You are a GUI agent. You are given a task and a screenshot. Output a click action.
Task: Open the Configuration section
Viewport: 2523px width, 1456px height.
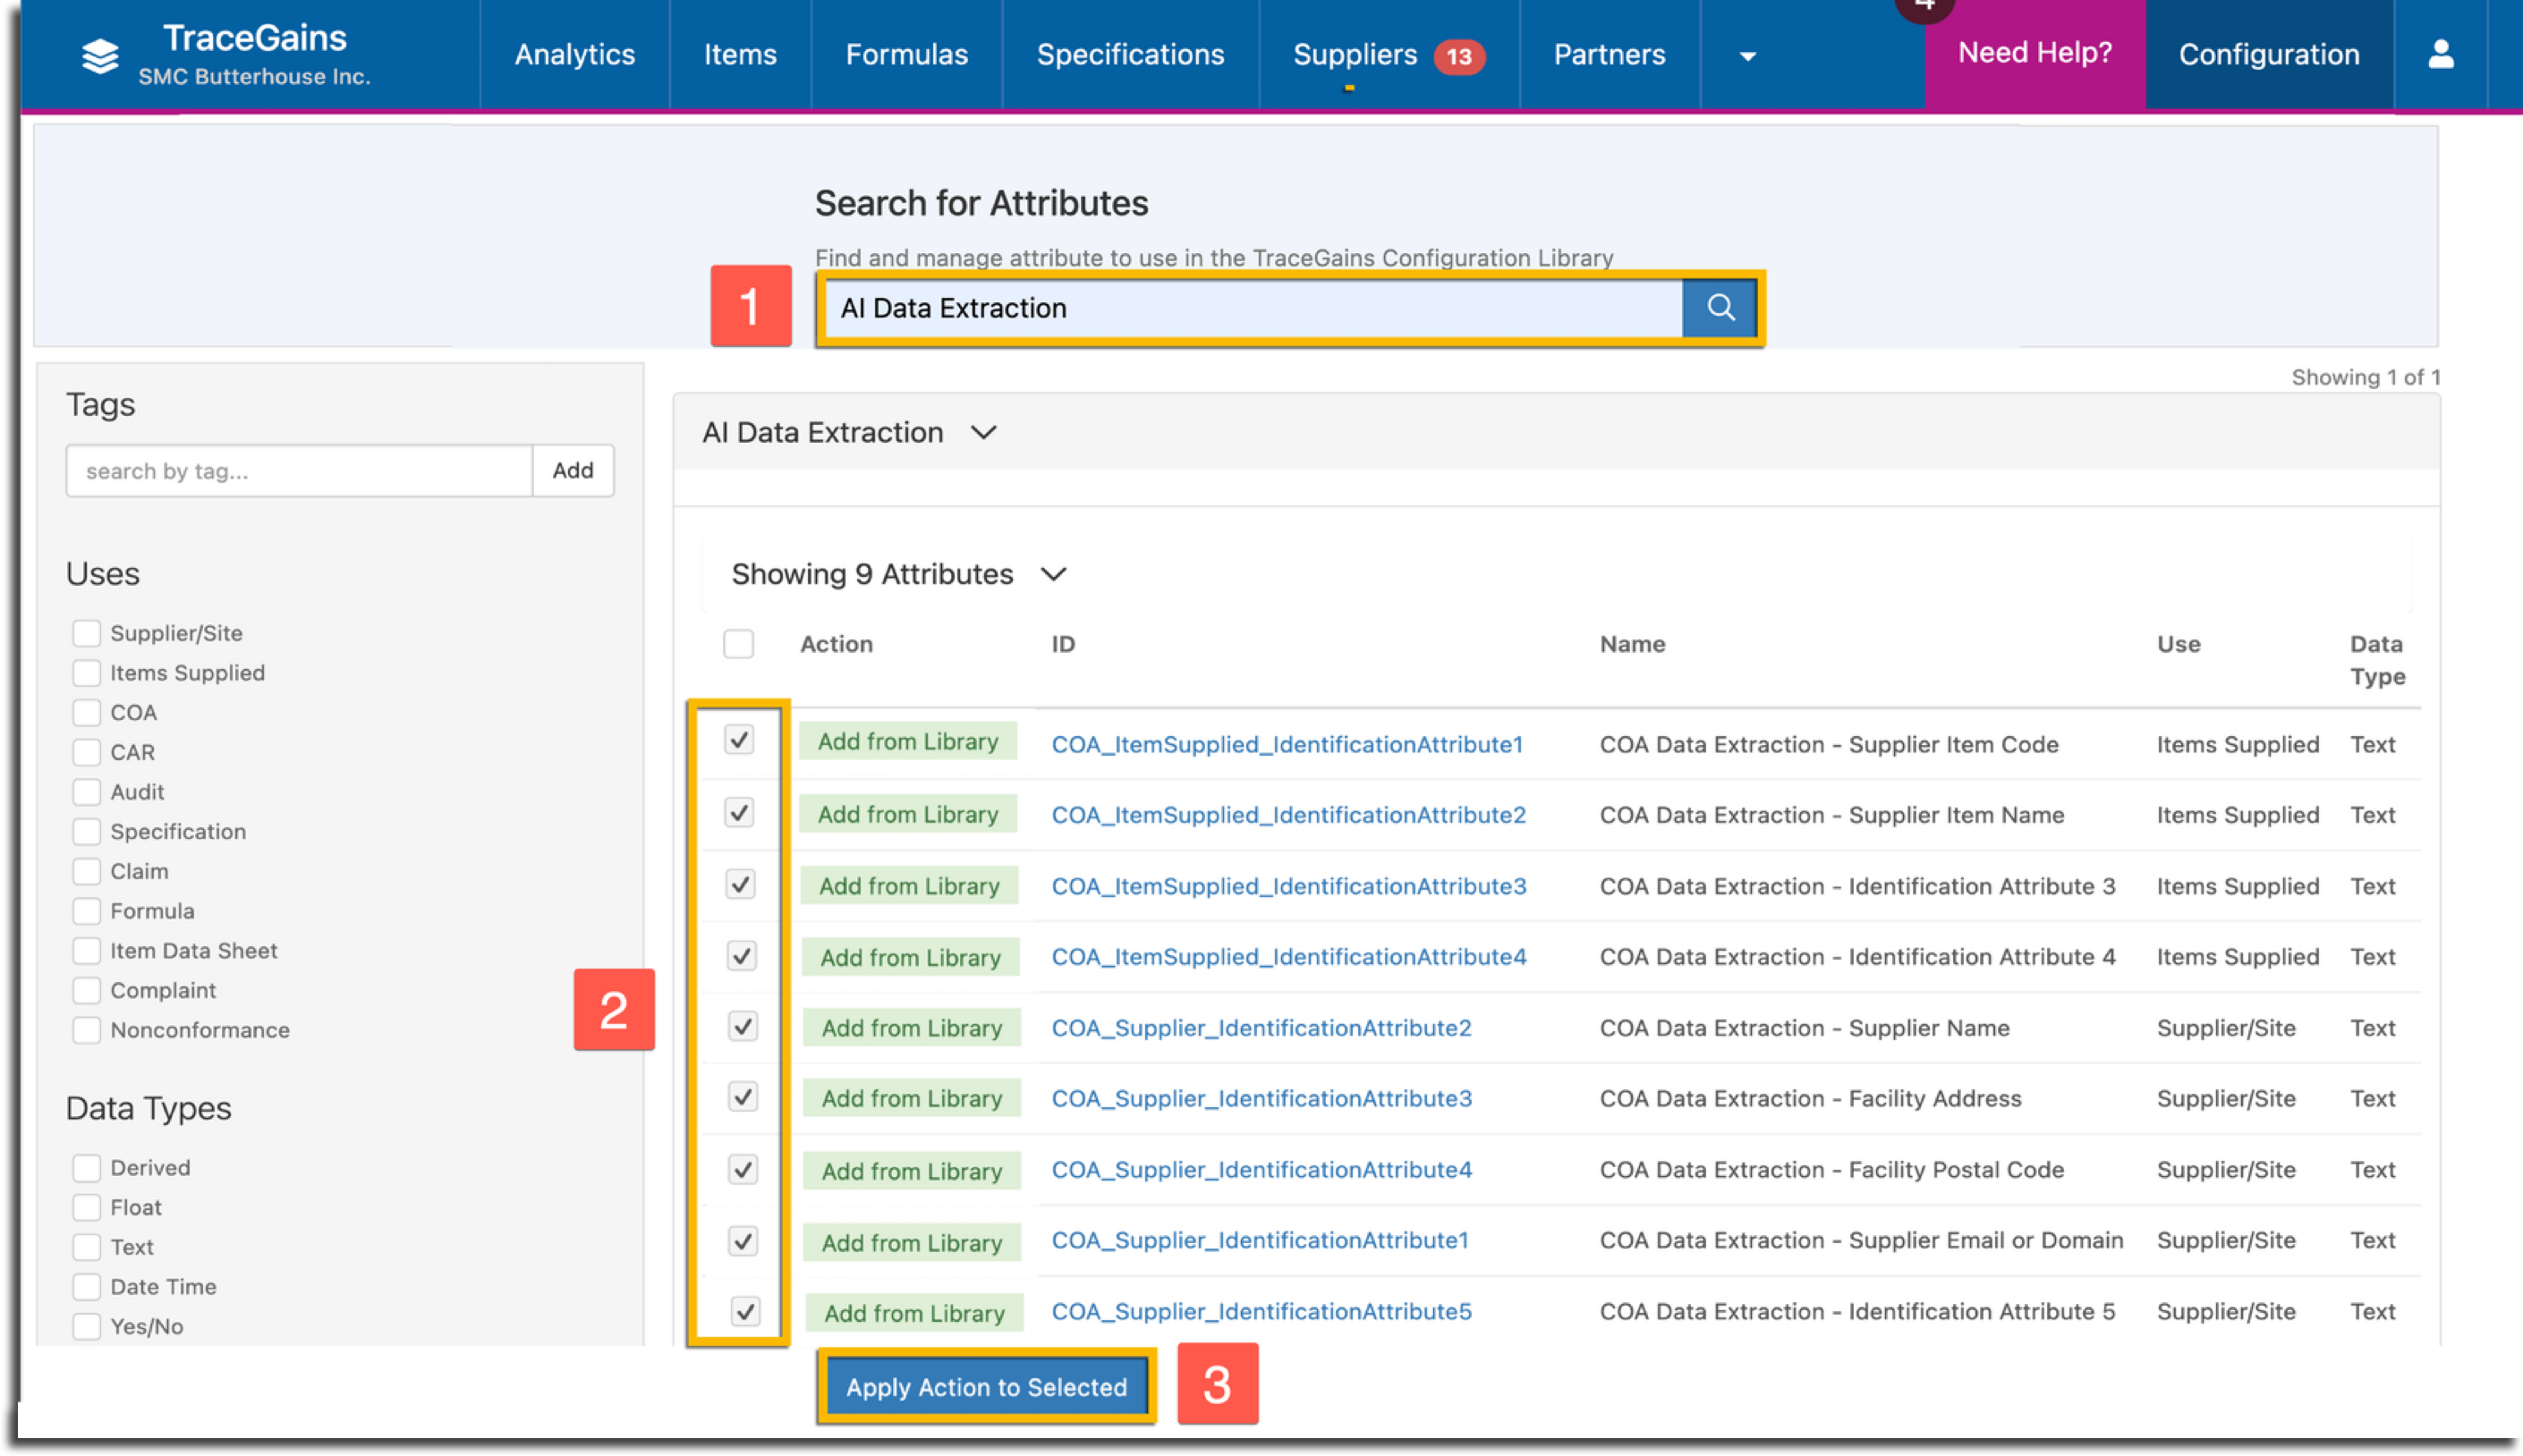coord(2268,54)
